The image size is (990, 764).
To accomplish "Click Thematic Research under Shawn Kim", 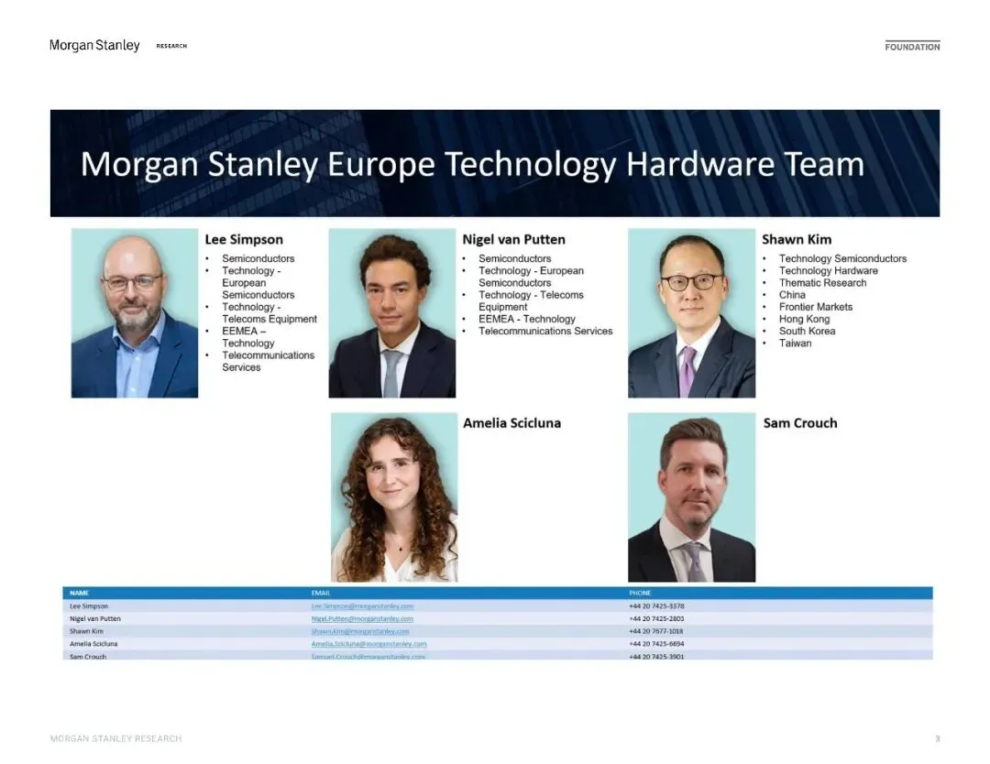I will click(822, 283).
